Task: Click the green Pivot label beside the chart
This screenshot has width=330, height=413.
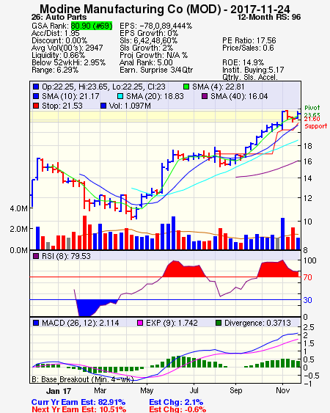Action: pyautogui.click(x=312, y=108)
